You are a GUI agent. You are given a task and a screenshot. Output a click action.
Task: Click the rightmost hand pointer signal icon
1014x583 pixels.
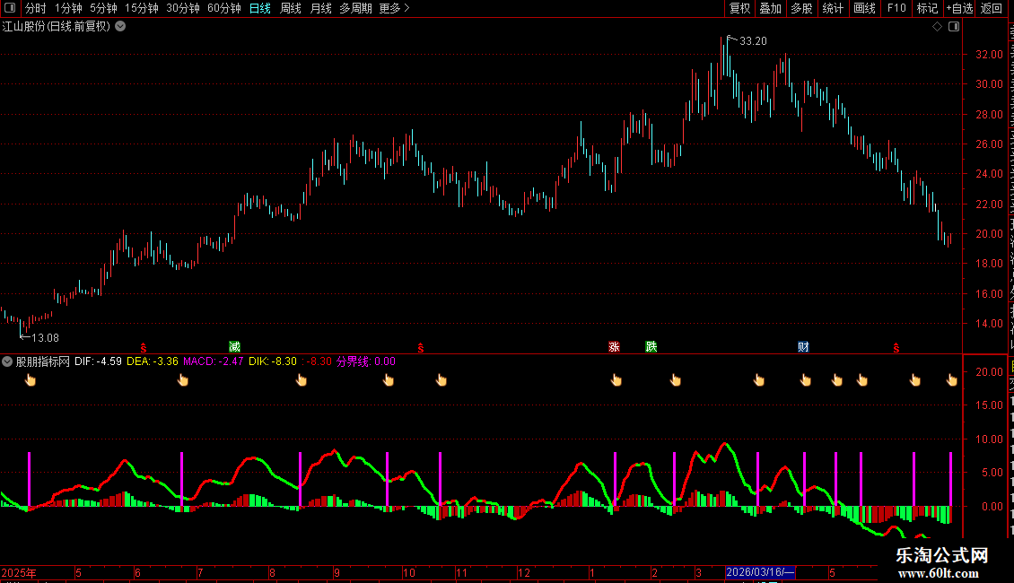[952, 380]
